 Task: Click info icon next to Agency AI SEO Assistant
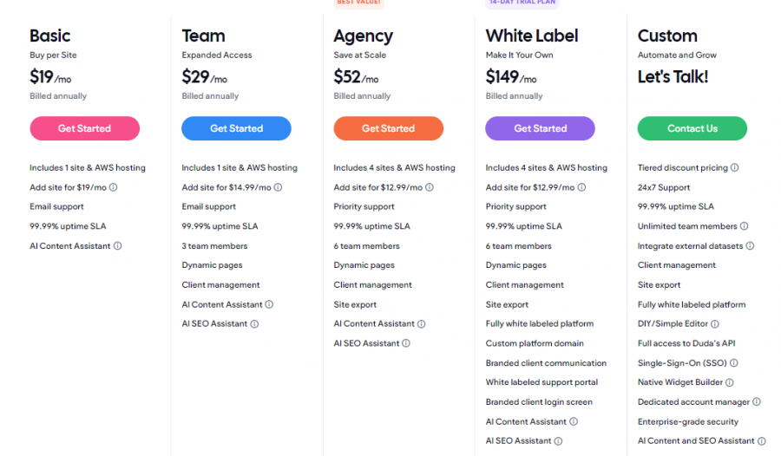pyautogui.click(x=406, y=343)
